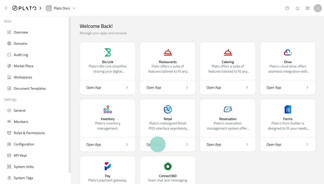The width and height of the screenshot is (324, 184).
Task: Click the Catering cloche icon
Action: pyautogui.click(x=228, y=52)
